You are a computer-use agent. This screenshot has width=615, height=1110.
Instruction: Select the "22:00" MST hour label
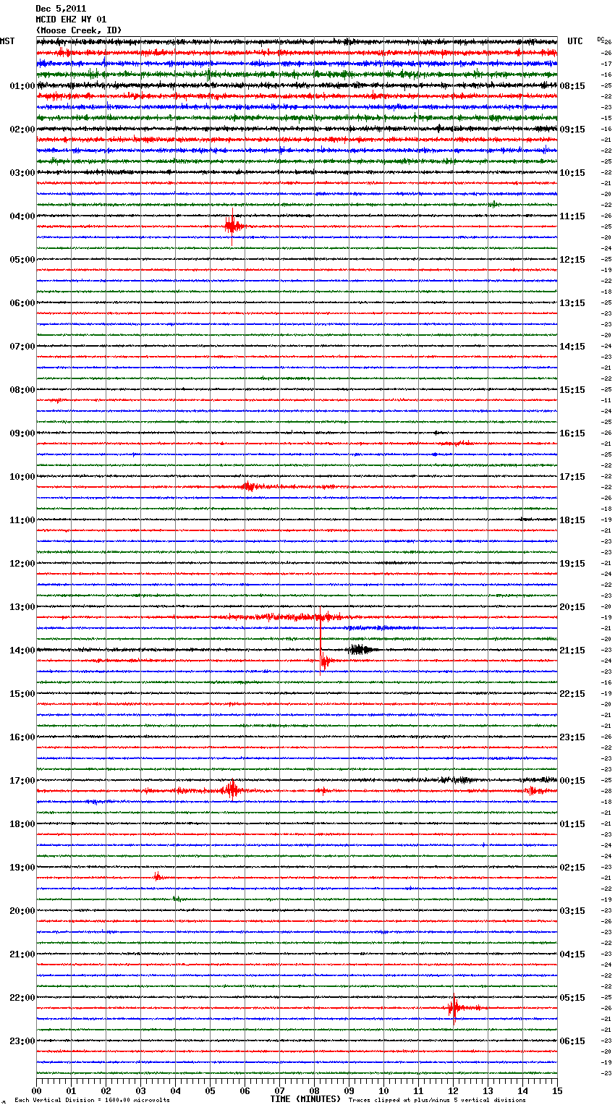(x=22, y=998)
